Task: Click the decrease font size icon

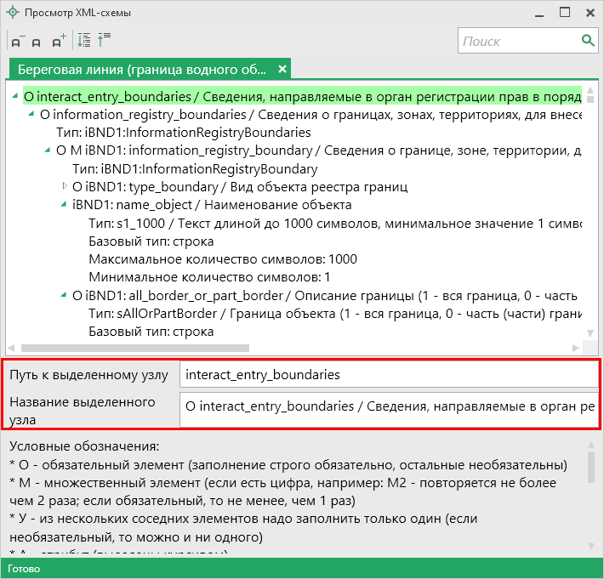Action: [x=16, y=41]
